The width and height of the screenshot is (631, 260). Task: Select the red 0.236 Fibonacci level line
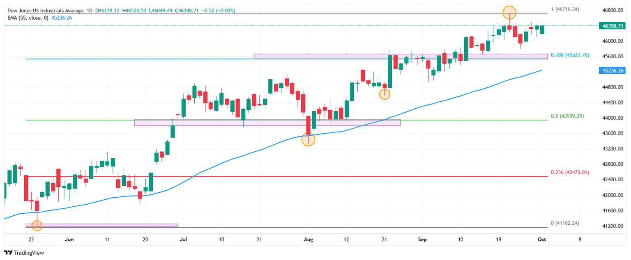coord(286,177)
